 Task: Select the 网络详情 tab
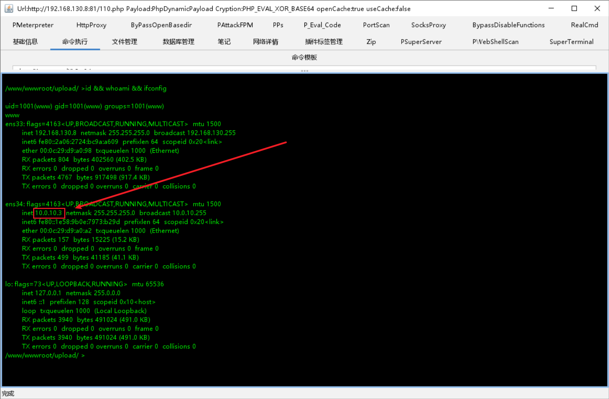(266, 42)
